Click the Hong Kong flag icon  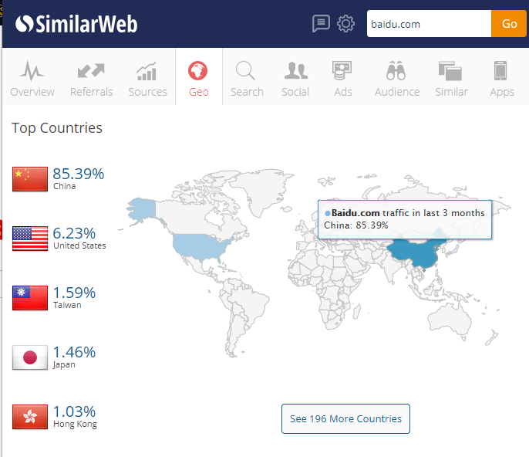[30, 417]
